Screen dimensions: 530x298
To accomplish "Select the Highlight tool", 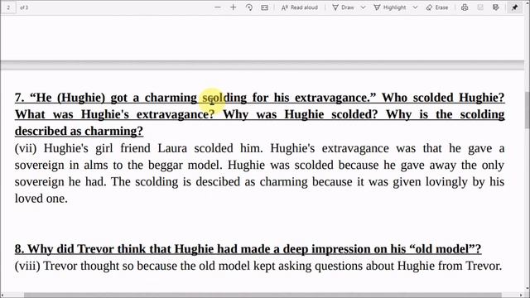I will (x=390, y=7).
